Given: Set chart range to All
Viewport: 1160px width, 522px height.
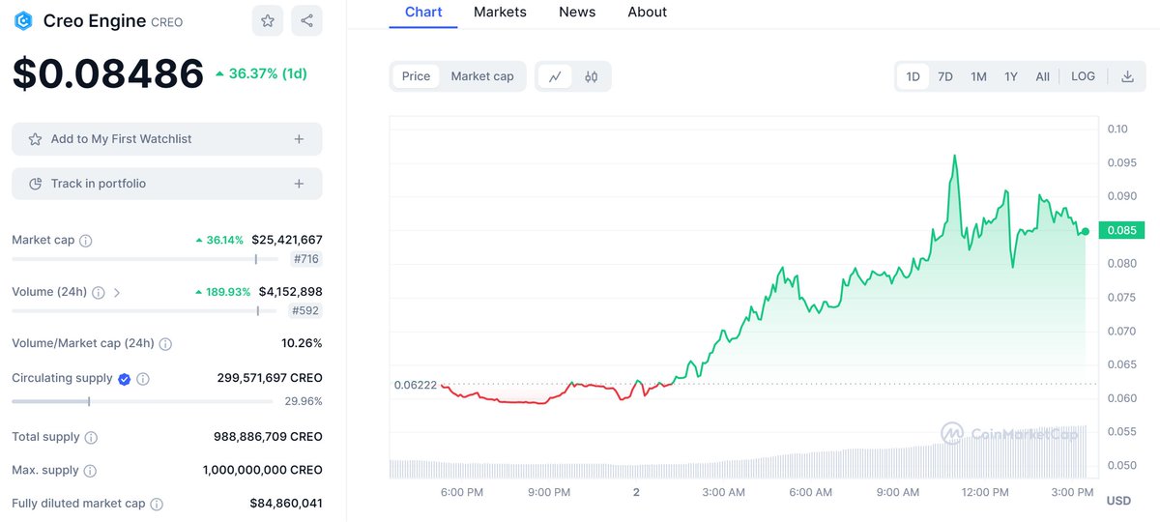Looking at the screenshot, I should click(1042, 76).
